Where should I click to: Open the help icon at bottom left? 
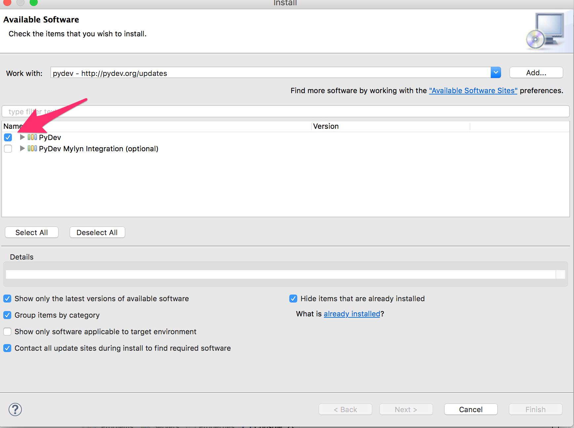(15, 410)
